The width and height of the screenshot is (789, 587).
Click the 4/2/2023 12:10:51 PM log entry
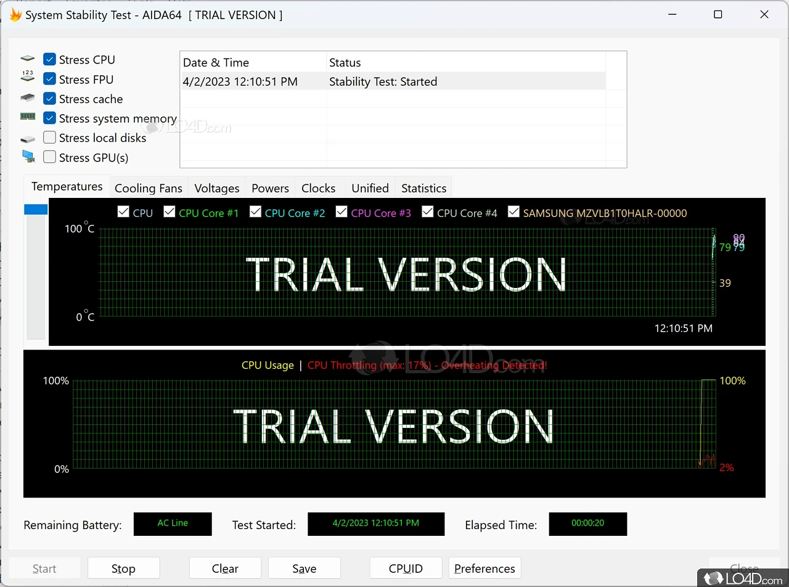(x=240, y=81)
